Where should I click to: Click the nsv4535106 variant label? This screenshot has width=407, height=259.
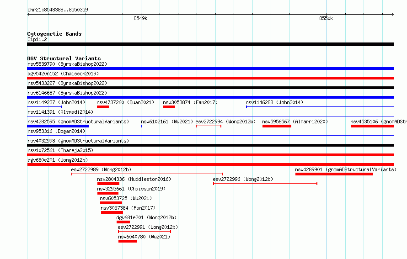pos(379,122)
